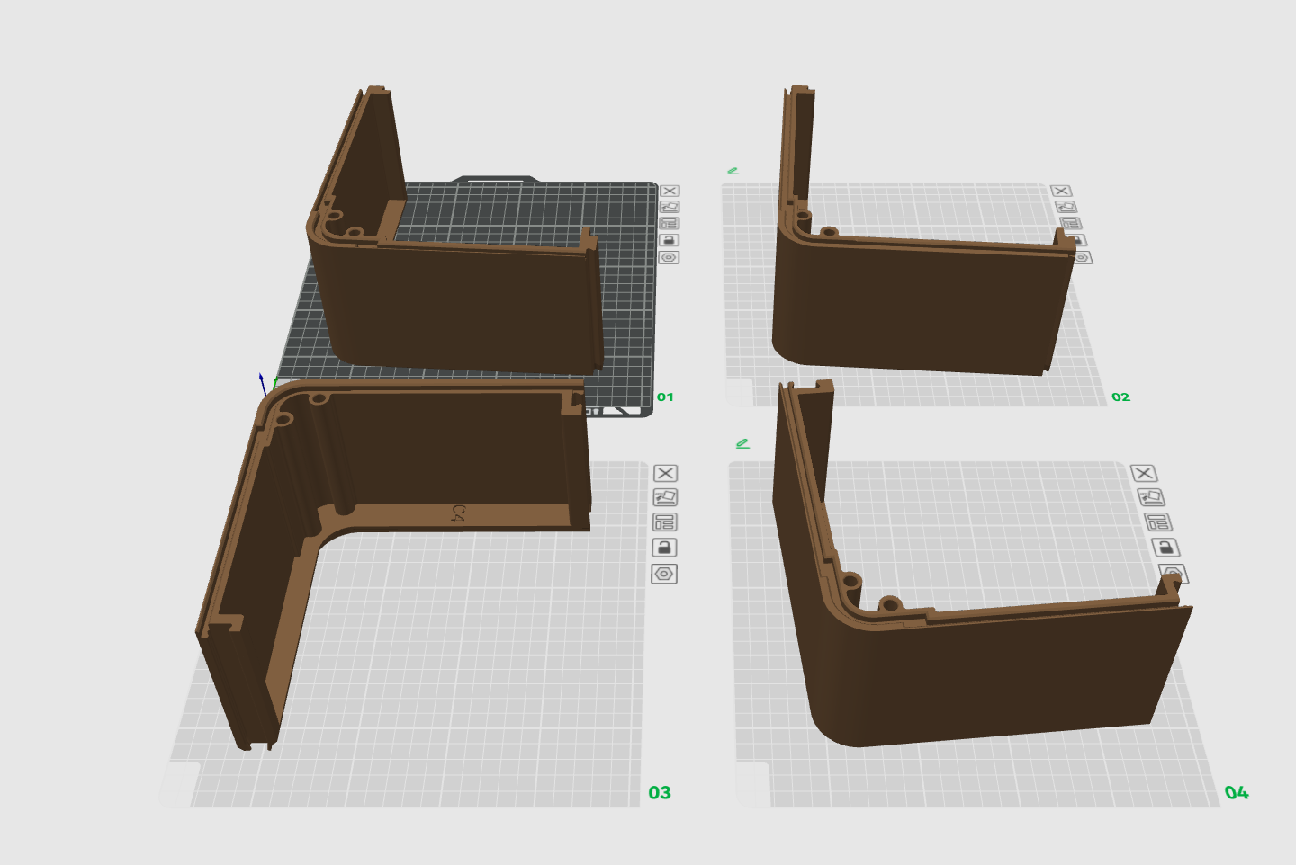Auto-orient objects on plate 04
Image resolution: width=1296 pixels, height=865 pixels.
tap(1151, 496)
